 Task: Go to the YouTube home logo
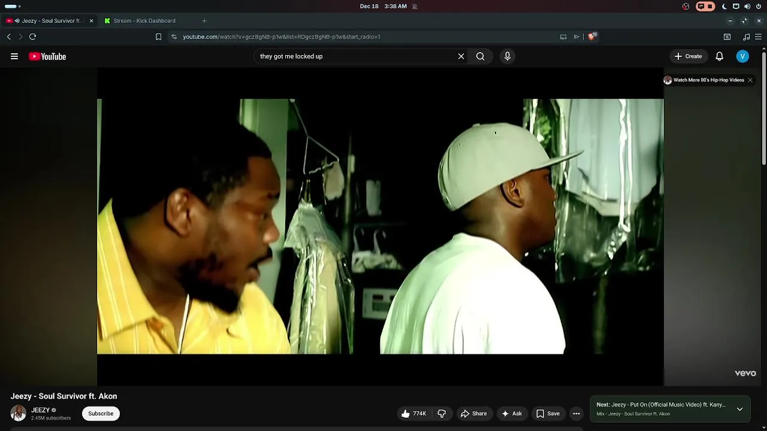coord(47,56)
